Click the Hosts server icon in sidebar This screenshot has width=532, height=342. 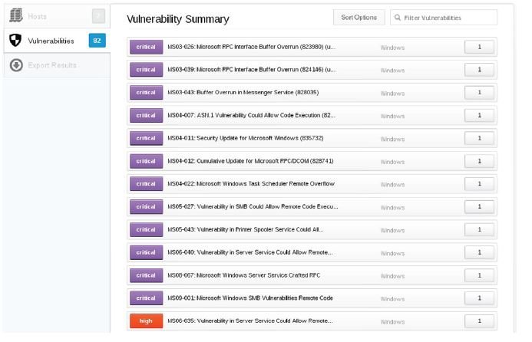(x=15, y=15)
